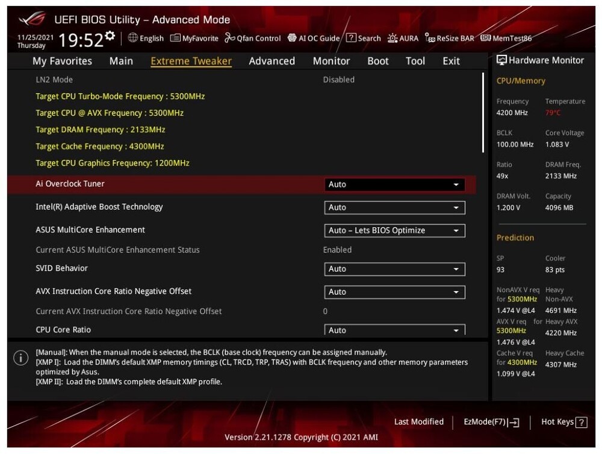Image resolution: width=602 pixels, height=454 pixels.
Task: Expand Intel Adaptive Boost Technology dropdown
Action: tap(395, 207)
